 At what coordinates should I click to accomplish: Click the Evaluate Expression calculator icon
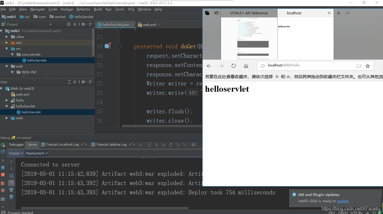[x=194, y=145]
